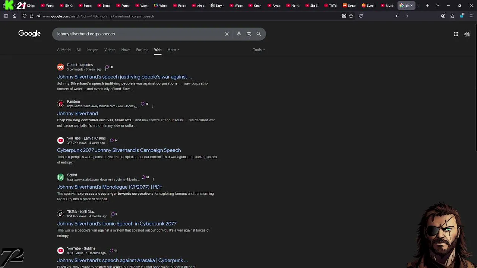Switch to the News results tab
Screen dimensions: 477x268
click(126, 50)
